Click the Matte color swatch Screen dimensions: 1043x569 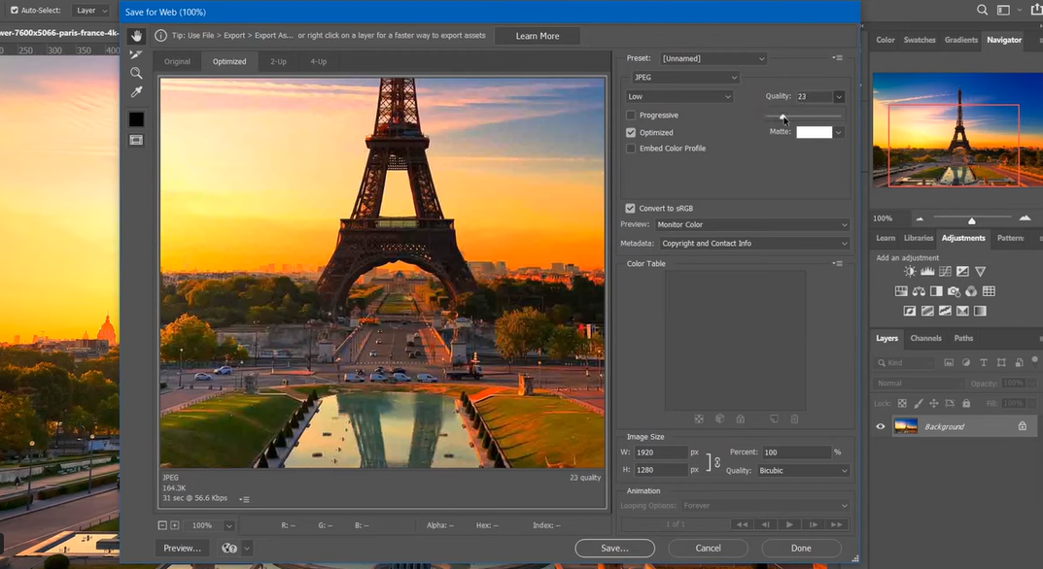coord(814,132)
